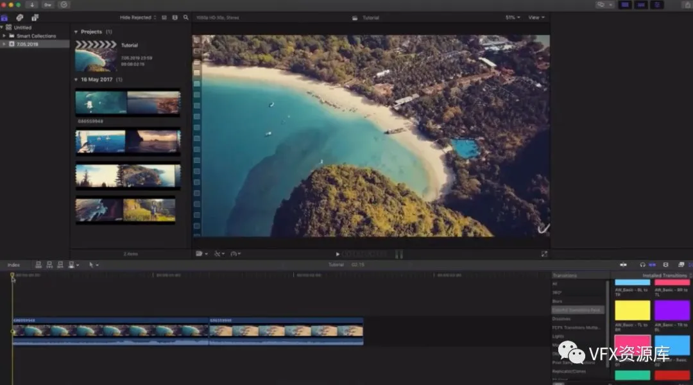The image size is (693, 385).
Task: Open the viewer View options menu
Action: click(536, 17)
